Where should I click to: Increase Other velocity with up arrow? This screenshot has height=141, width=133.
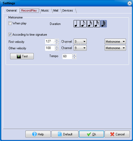pyautogui.click(x=57, y=47)
